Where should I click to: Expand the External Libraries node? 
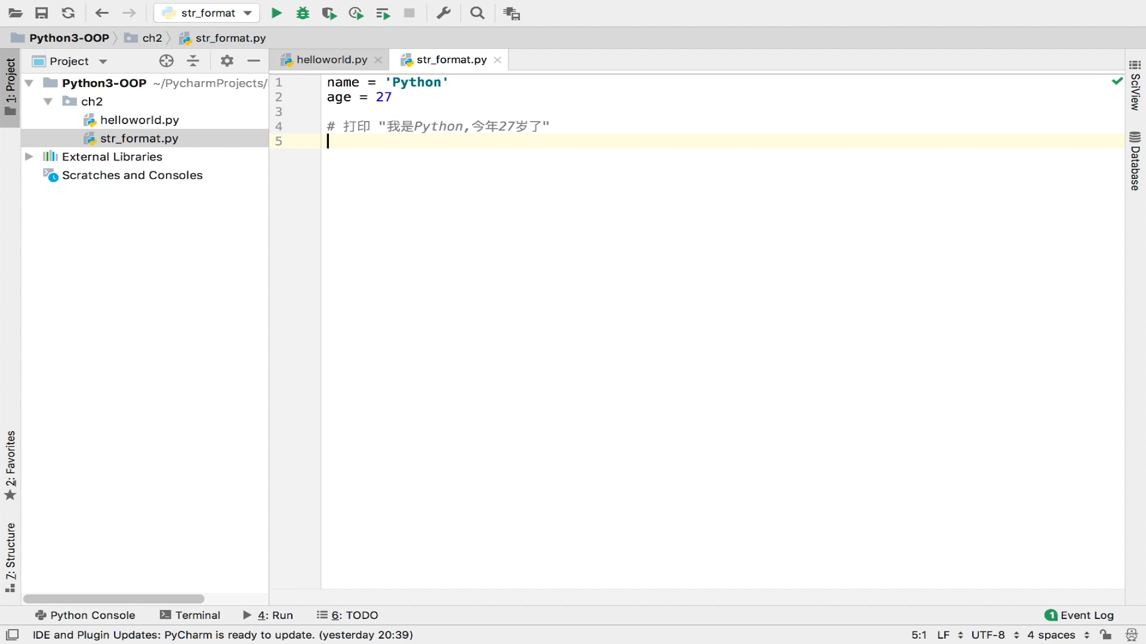(29, 157)
